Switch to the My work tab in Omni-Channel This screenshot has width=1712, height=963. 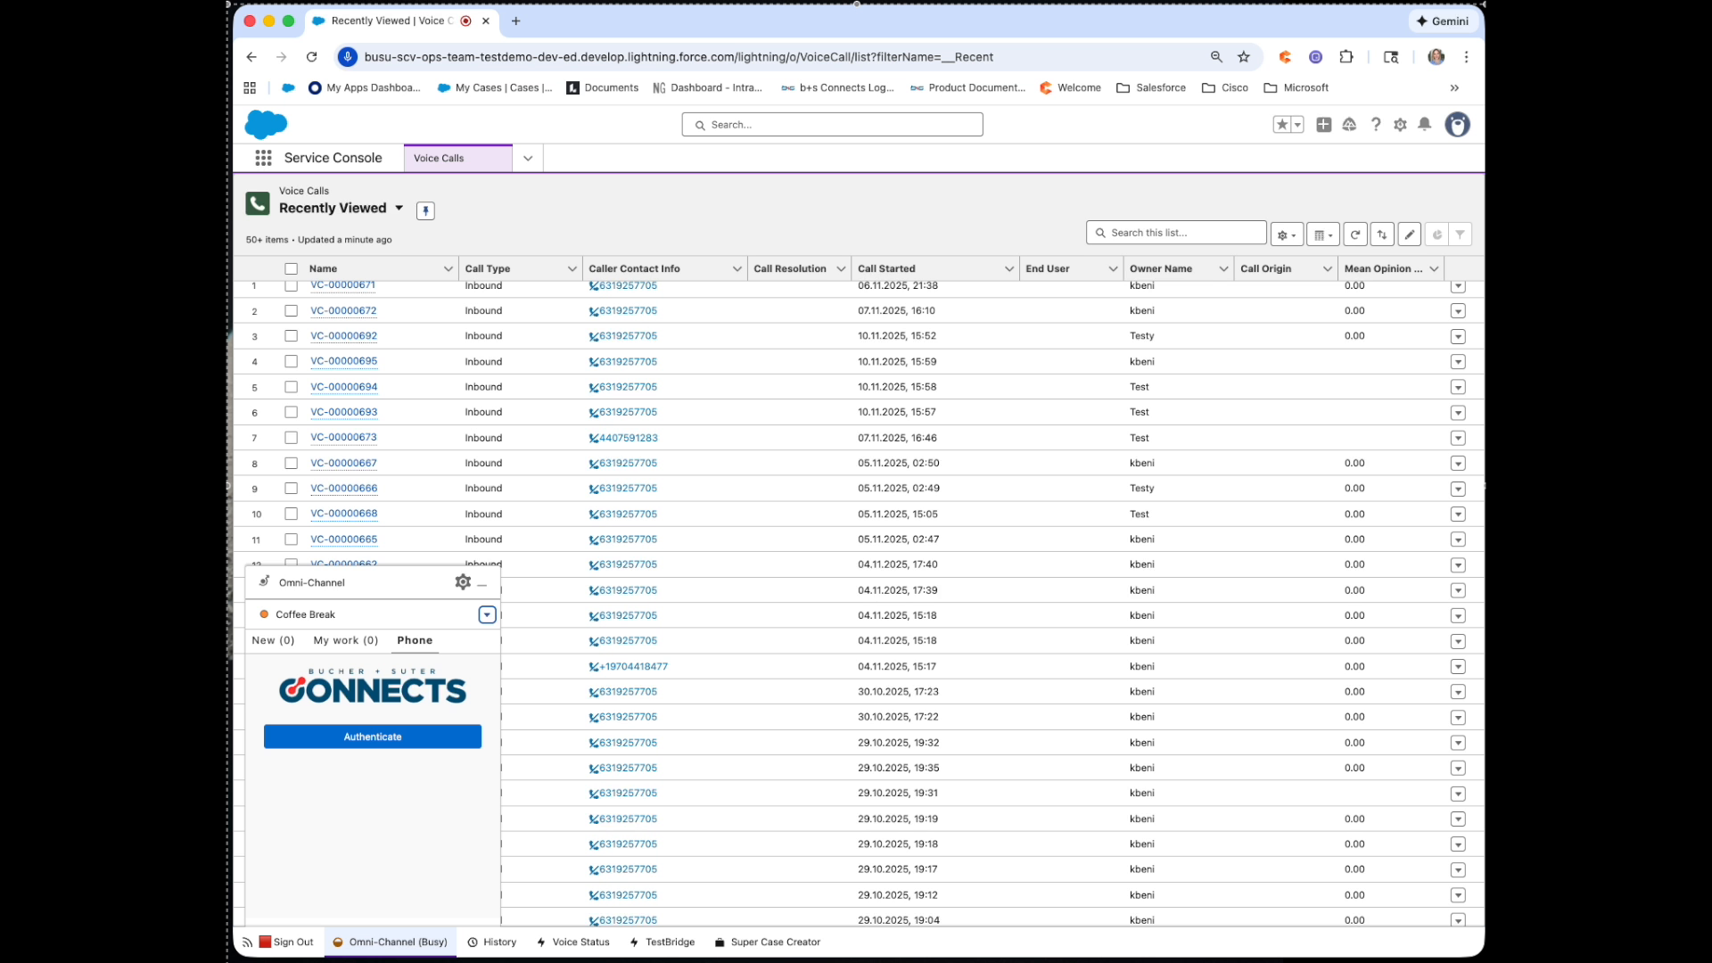pos(345,640)
